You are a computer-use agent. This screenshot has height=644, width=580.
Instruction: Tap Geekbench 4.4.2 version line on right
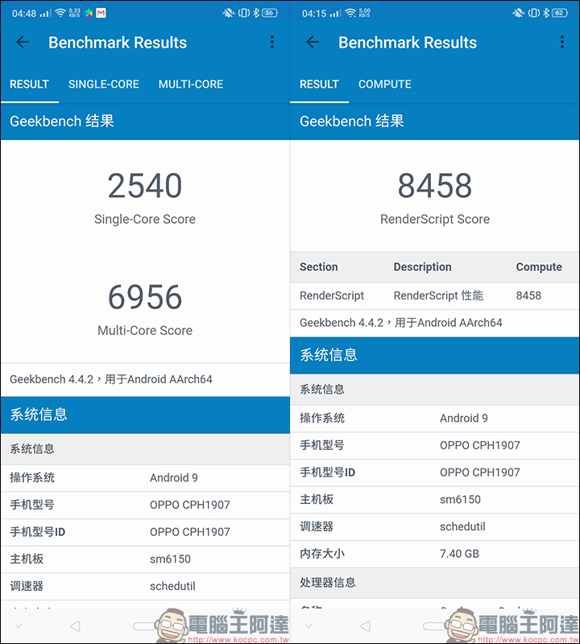[x=401, y=323]
